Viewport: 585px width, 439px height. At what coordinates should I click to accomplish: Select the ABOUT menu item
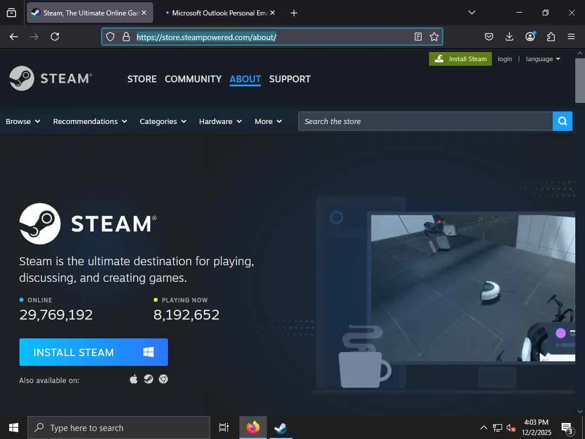tap(245, 79)
